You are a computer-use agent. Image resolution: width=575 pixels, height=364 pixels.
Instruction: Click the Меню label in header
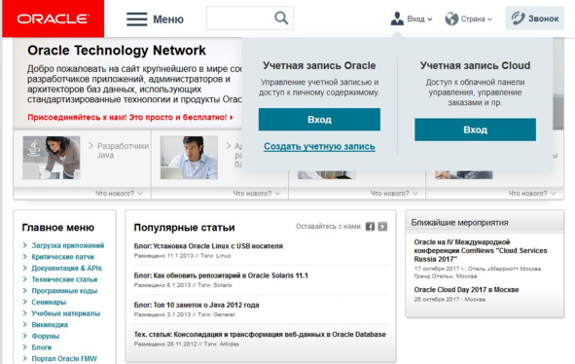(x=168, y=19)
